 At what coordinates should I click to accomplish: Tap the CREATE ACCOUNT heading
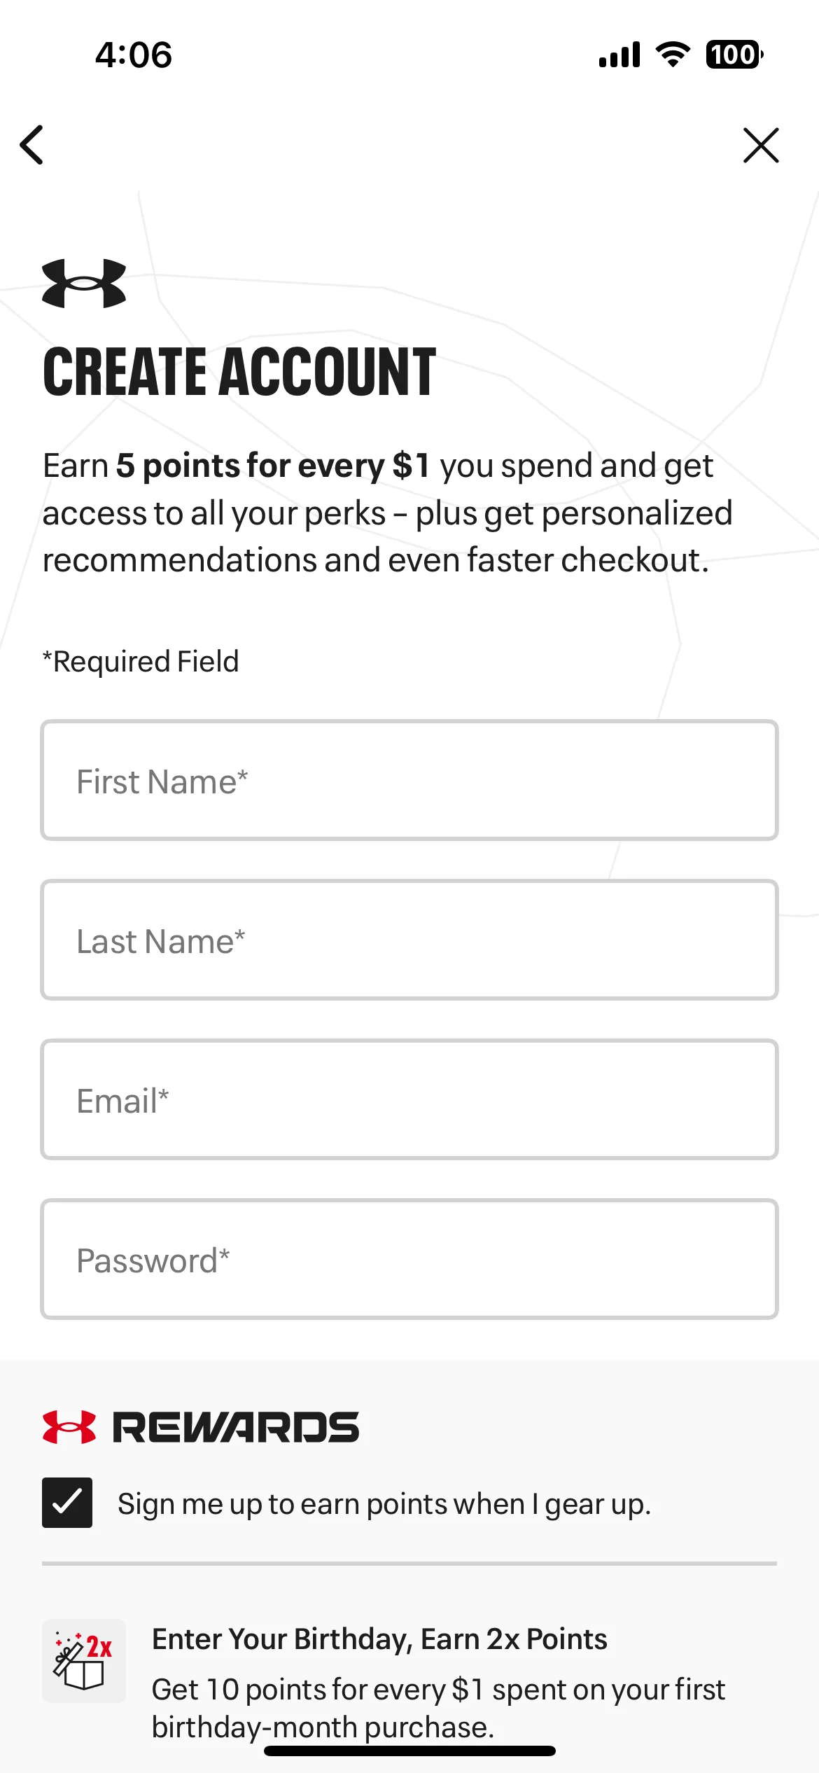tap(239, 372)
